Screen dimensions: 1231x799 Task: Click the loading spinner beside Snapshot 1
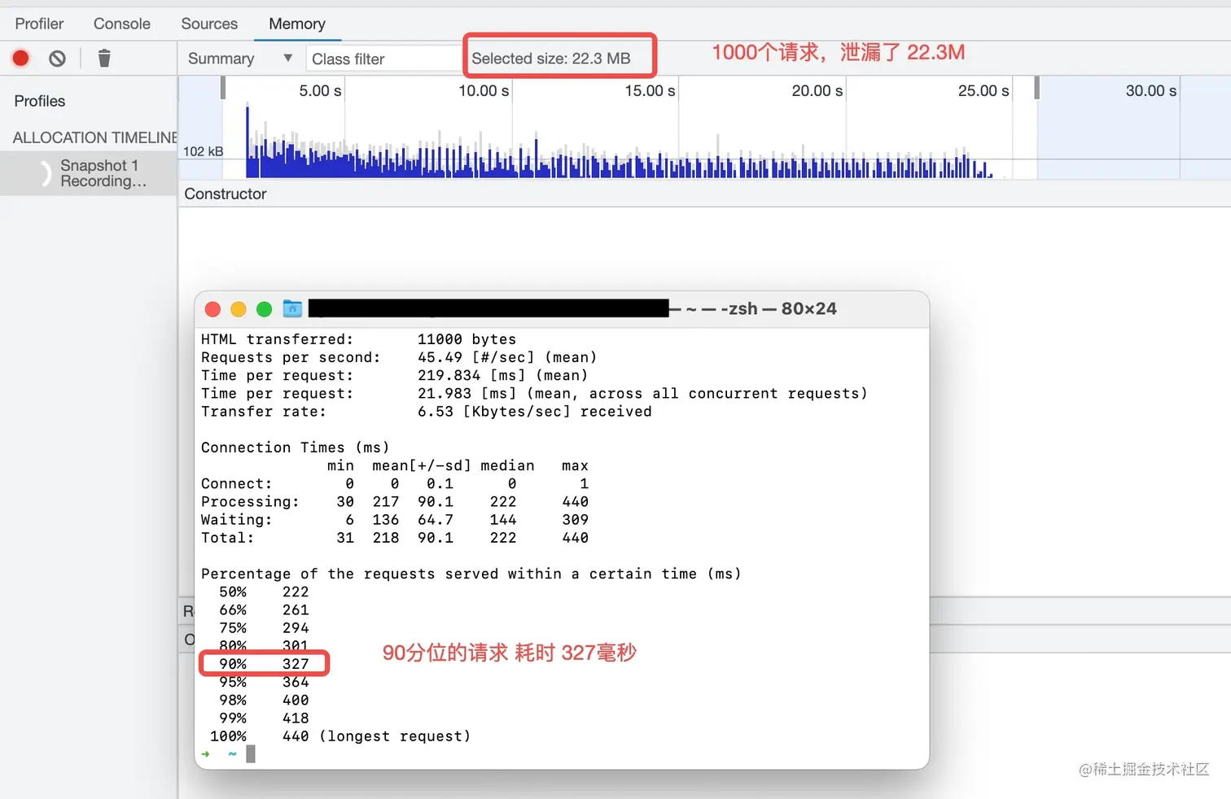(x=46, y=173)
